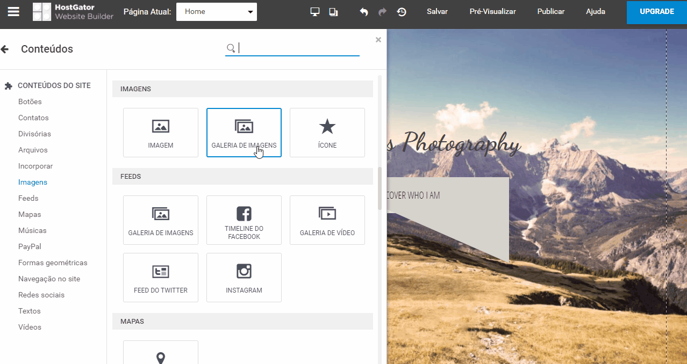Click Salvar to save the site
The width and height of the screenshot is (687, 364).
tap(437, 11)
